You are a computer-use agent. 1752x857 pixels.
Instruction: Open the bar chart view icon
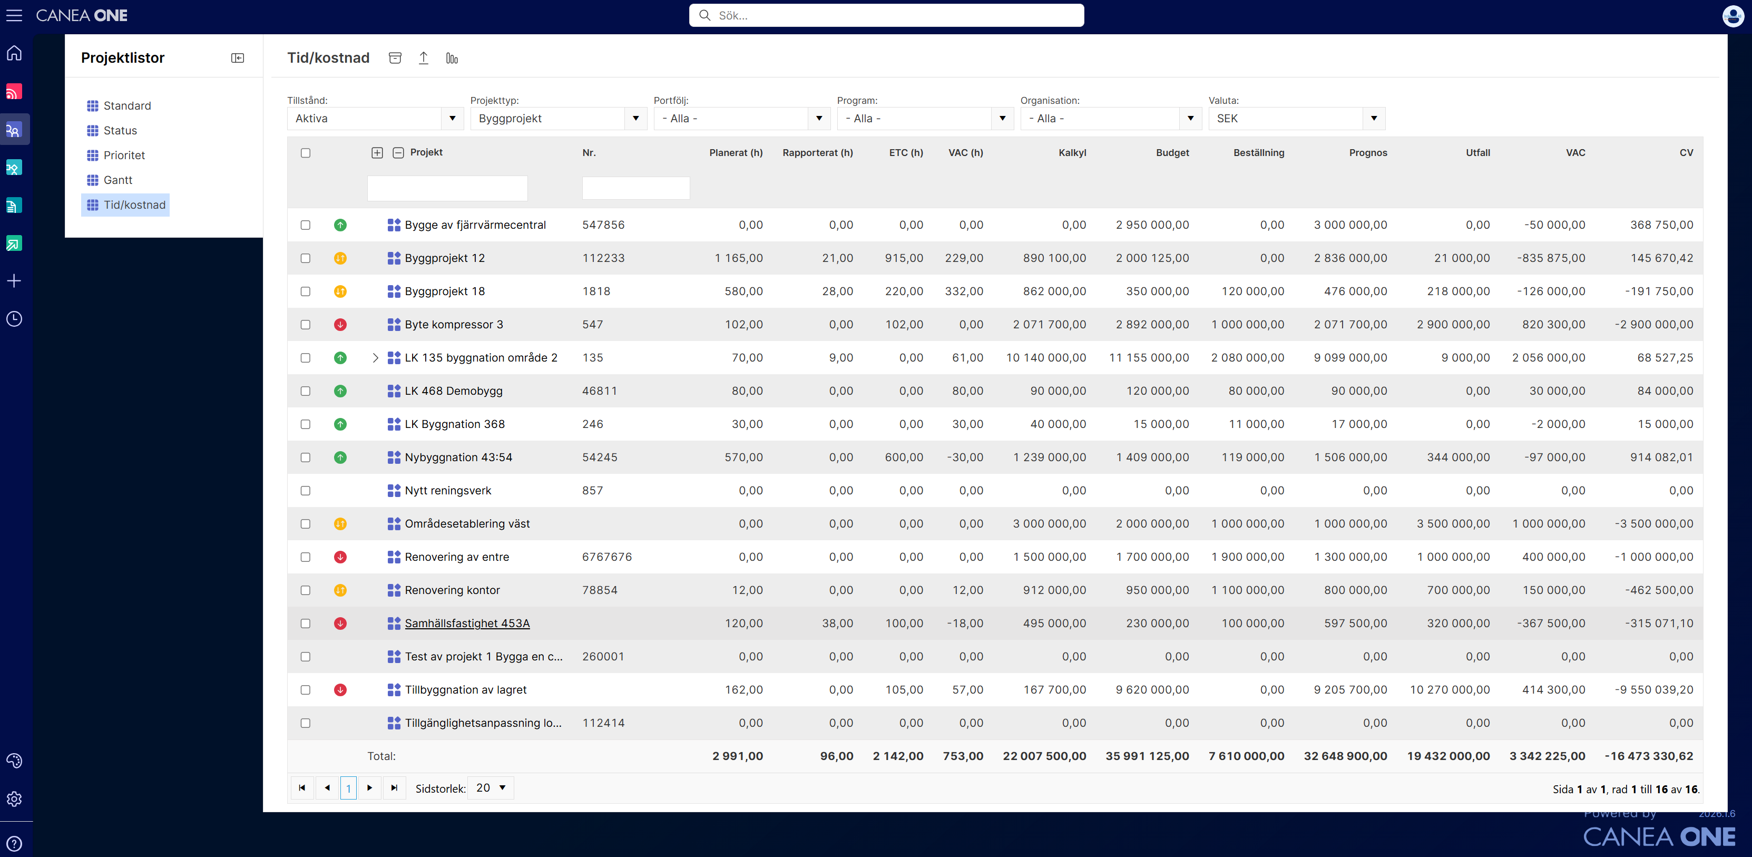(x=452, y=58)
